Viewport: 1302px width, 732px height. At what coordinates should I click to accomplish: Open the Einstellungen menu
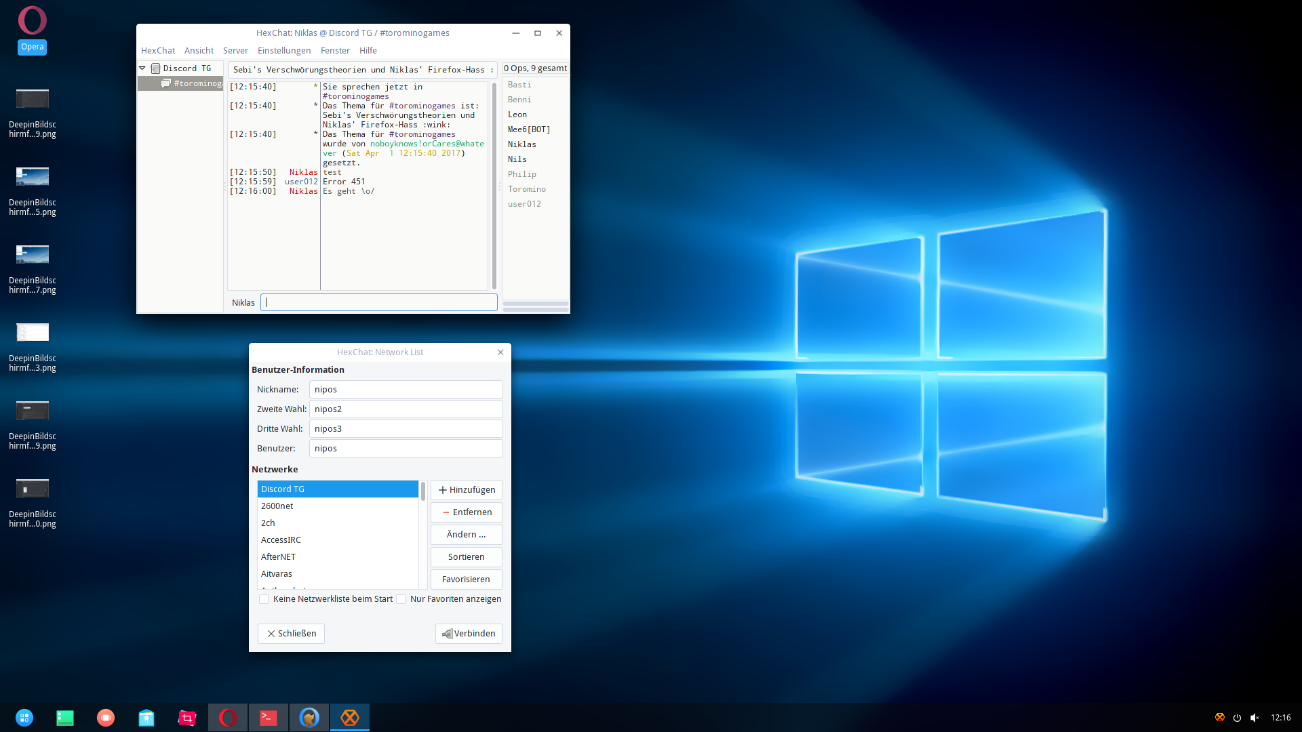284,51
